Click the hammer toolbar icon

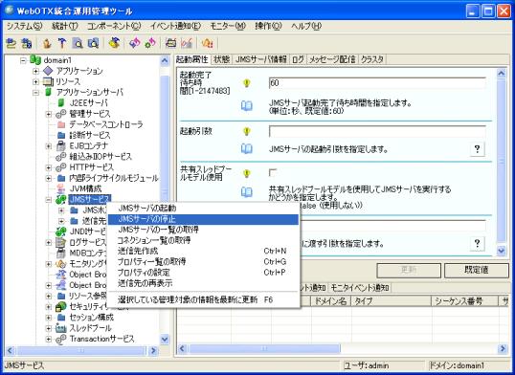(62, 43)
